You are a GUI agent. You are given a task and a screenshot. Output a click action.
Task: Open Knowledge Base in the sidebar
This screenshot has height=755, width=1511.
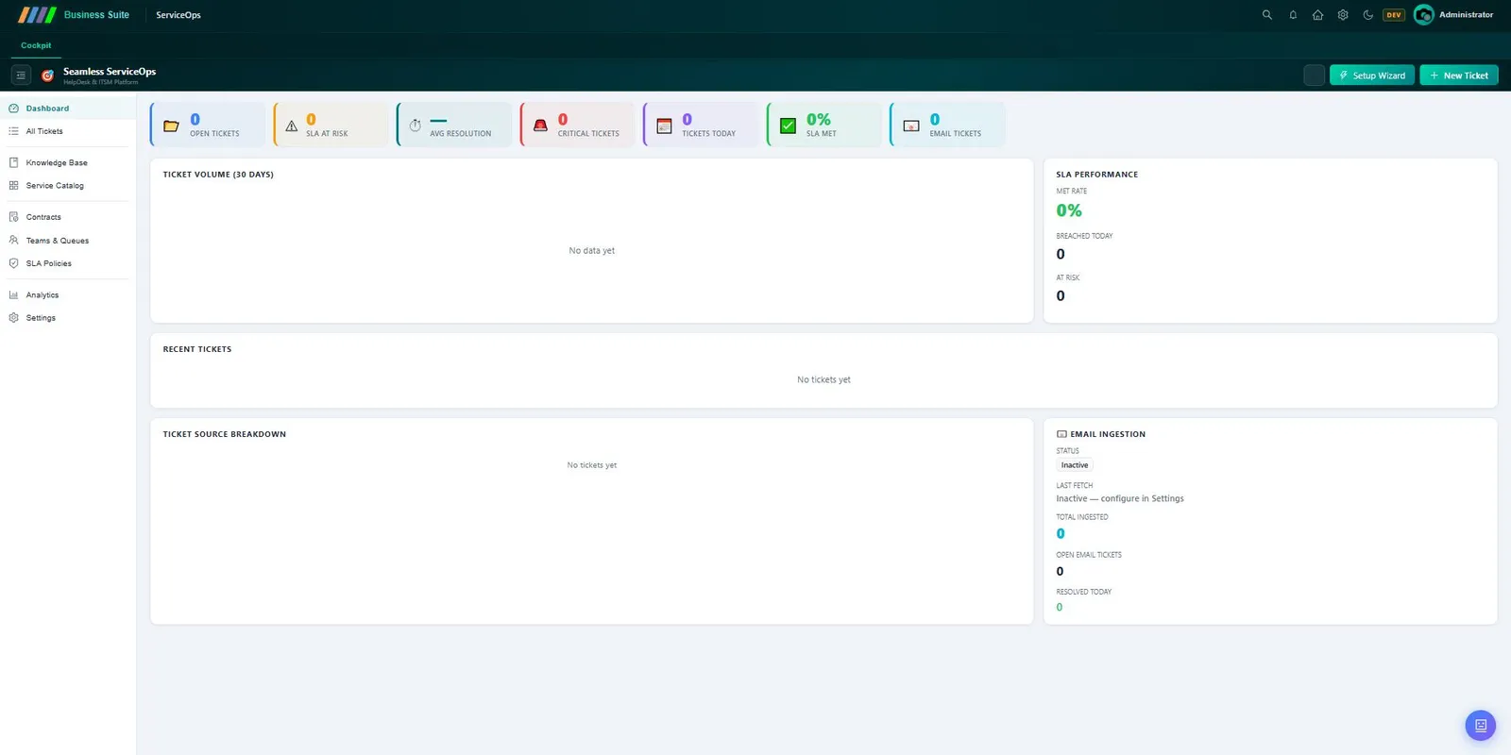[68, 162]
